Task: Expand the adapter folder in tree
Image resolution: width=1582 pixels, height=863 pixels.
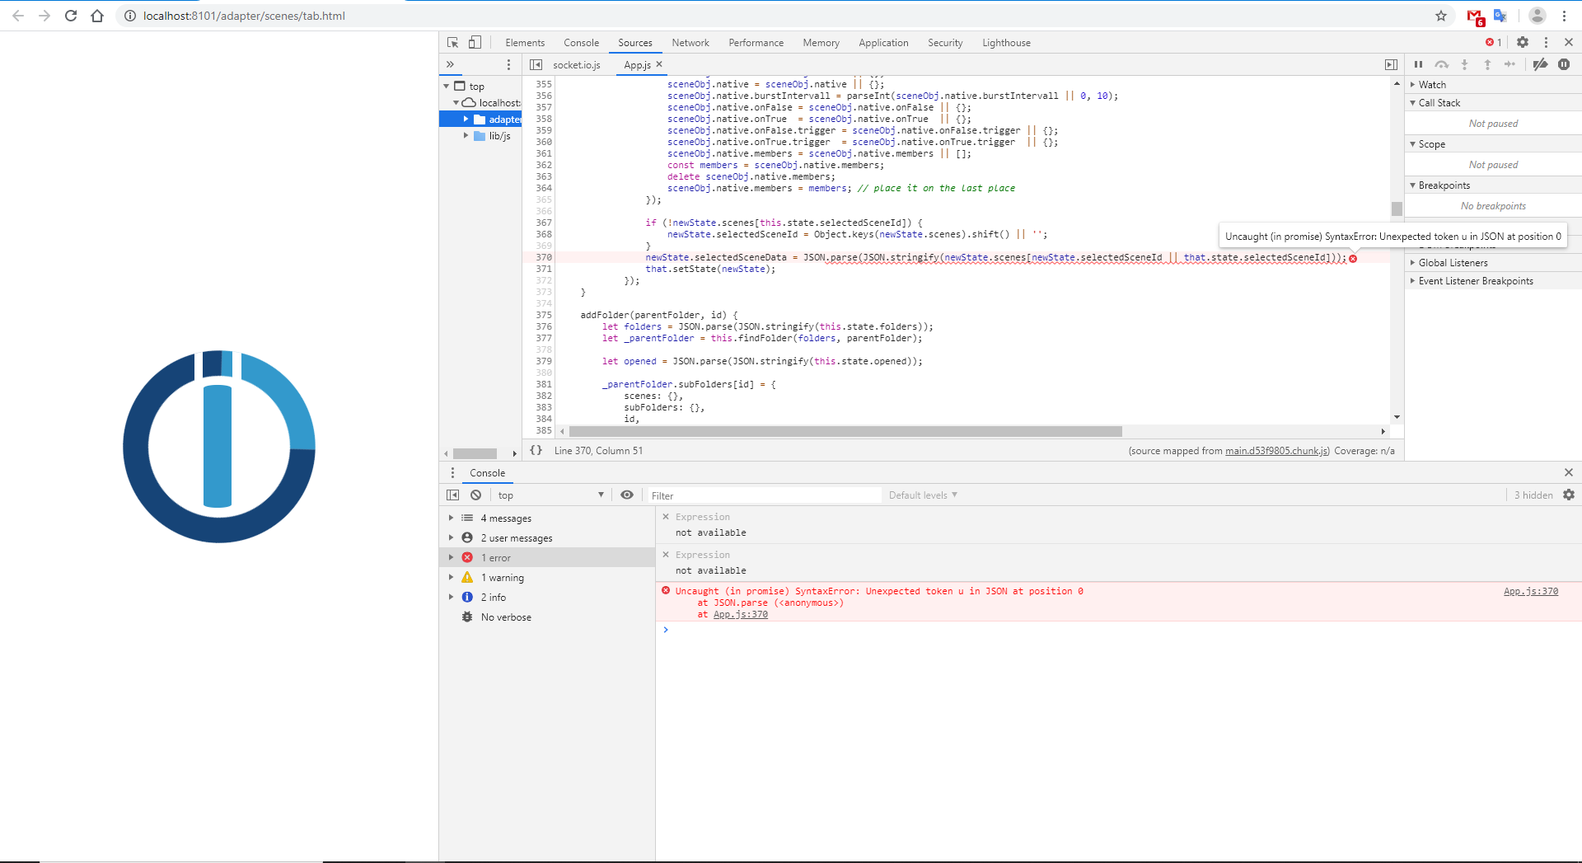Action: pos(466,119)
